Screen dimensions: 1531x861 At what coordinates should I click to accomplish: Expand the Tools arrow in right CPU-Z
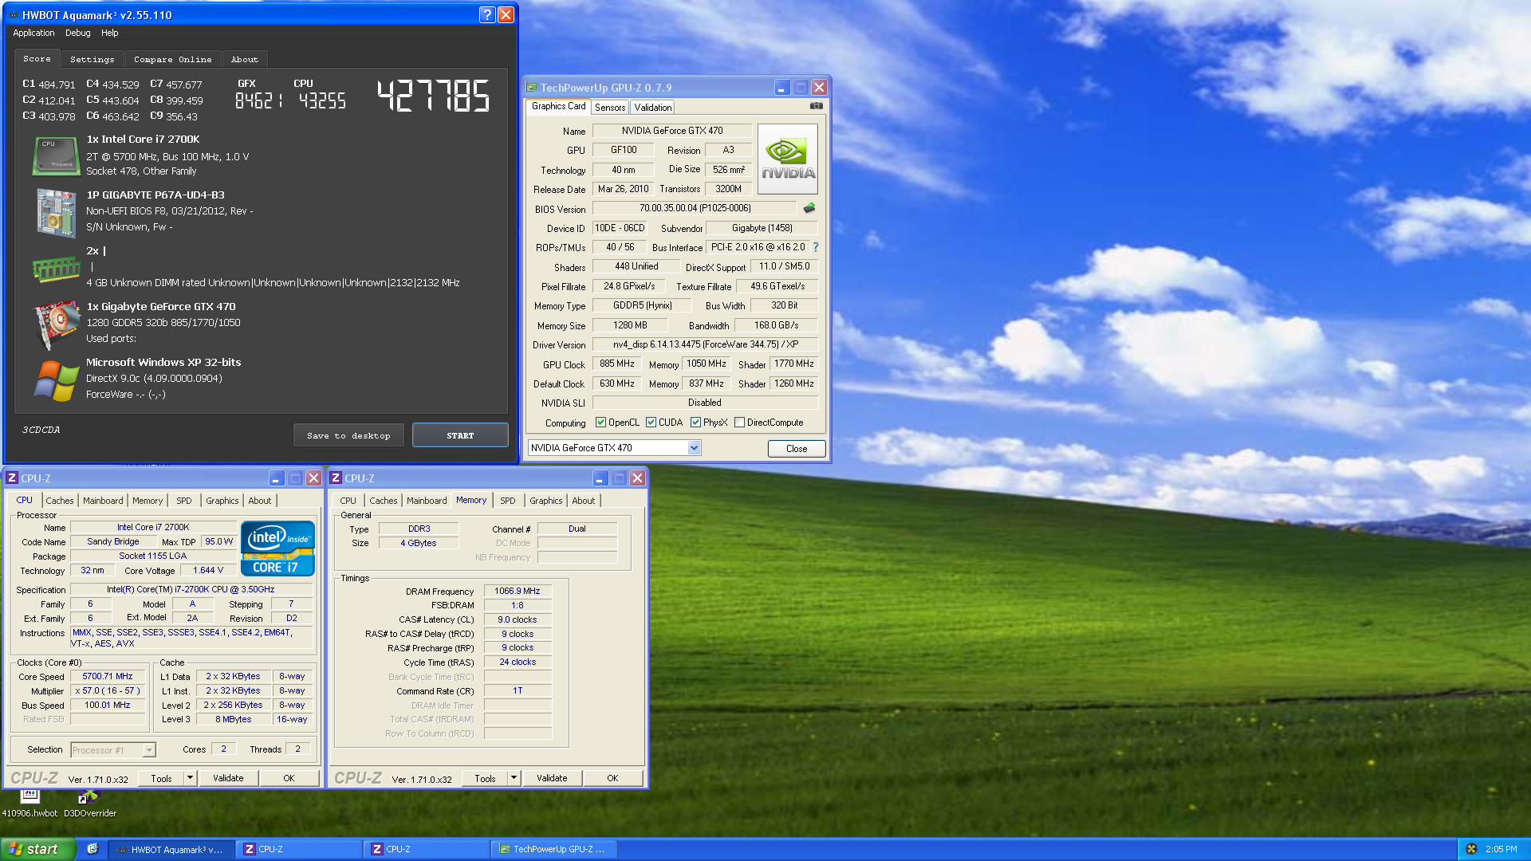coord(514,778)
